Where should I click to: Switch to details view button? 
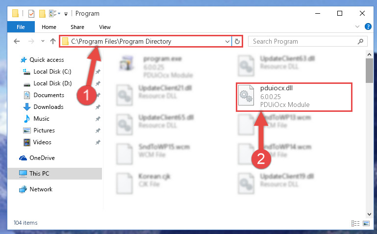[x=355, y=223]
